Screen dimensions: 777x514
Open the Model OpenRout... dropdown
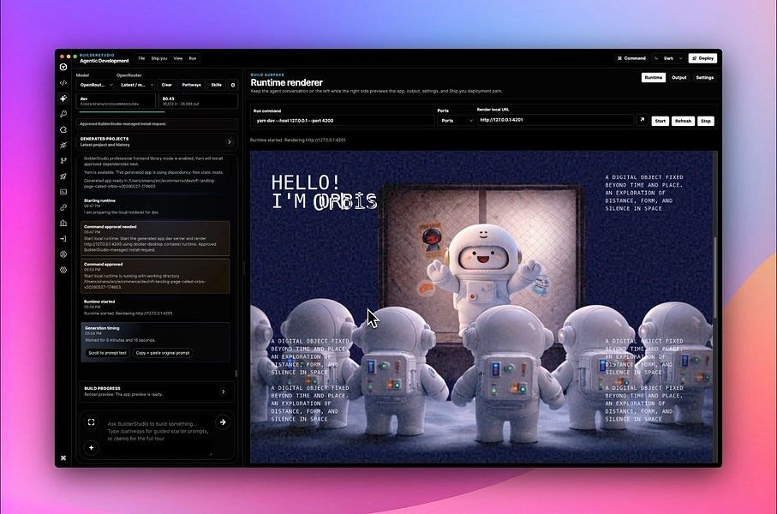96,85
